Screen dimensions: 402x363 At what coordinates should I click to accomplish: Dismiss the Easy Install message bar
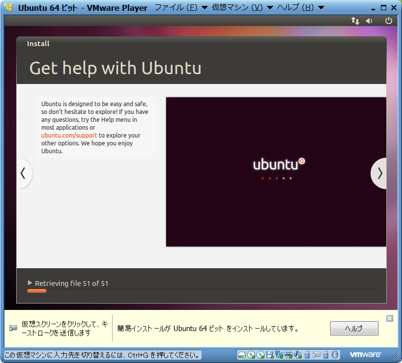coord(390,318)
